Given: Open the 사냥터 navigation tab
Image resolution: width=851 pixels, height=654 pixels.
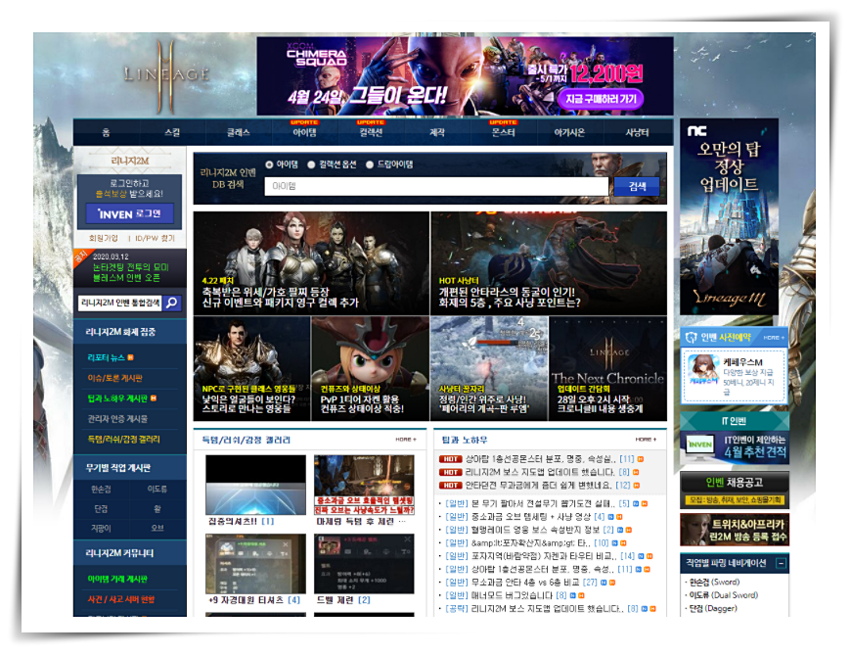Looking at the screenshot, I should (x=637, y=132).
